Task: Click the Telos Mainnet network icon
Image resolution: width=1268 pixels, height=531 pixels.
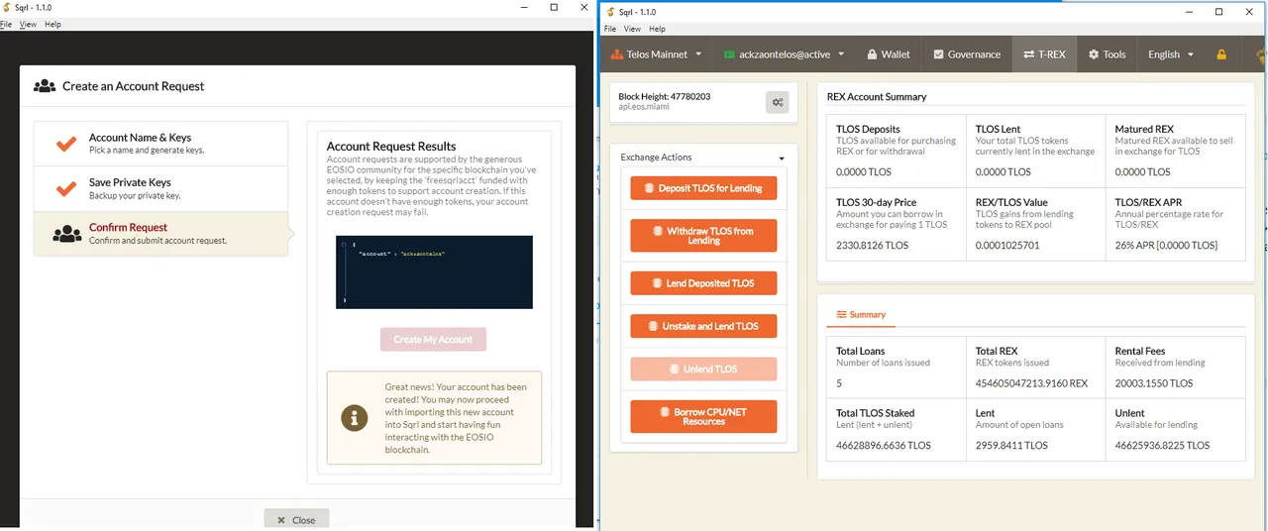Action: click(616, 54)
